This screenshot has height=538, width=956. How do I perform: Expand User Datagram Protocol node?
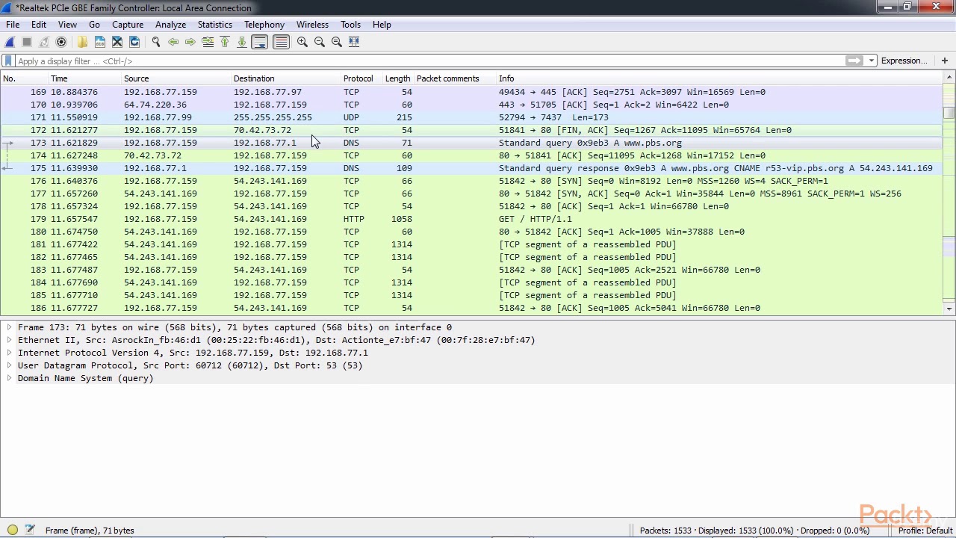click(9, 365)
